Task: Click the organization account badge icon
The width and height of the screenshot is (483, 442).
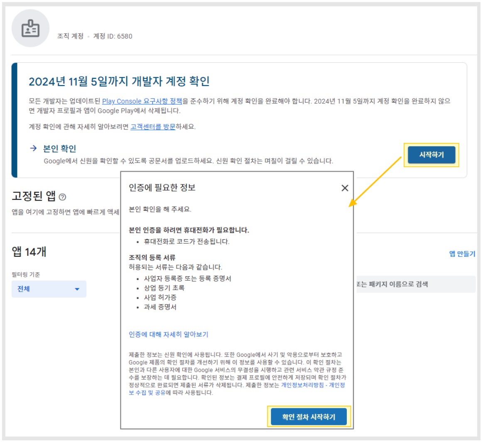Action: [x=30, y=28]
